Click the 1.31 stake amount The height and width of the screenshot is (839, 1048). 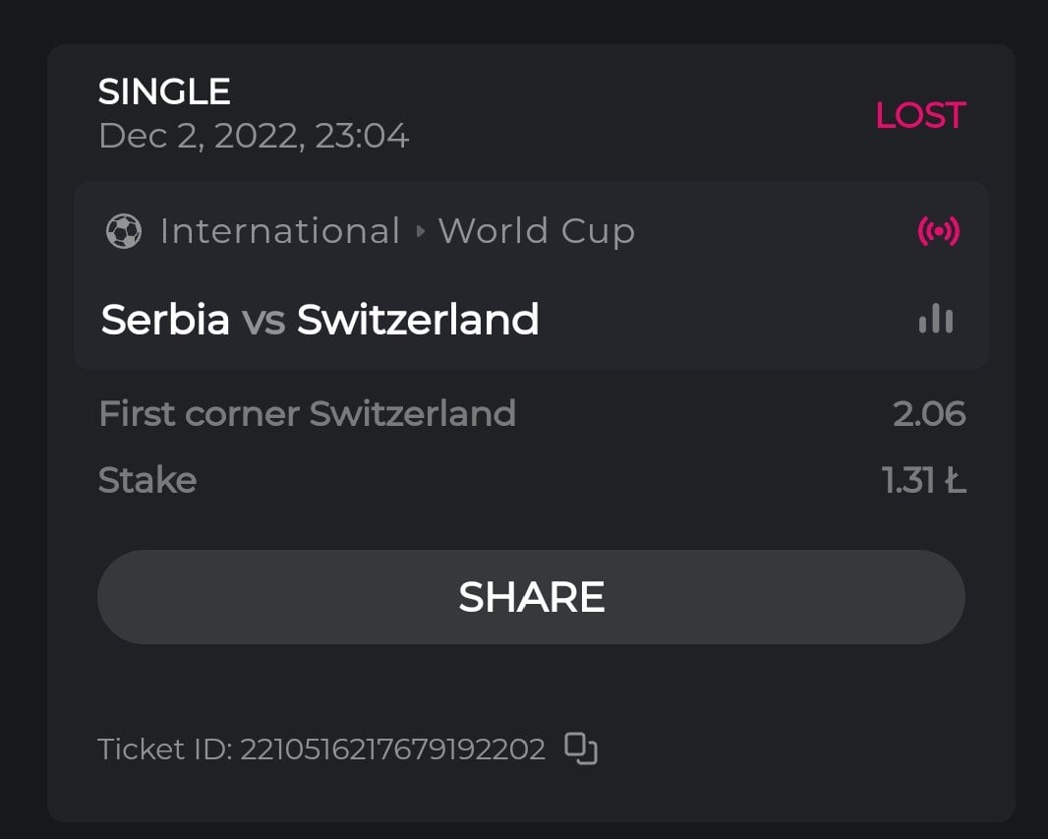923,480
